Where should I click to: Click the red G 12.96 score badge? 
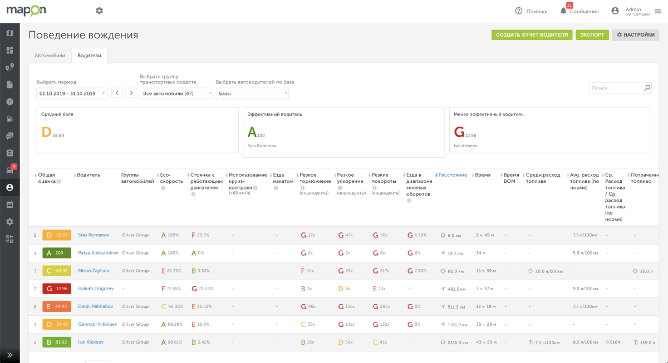click(56, 289)
